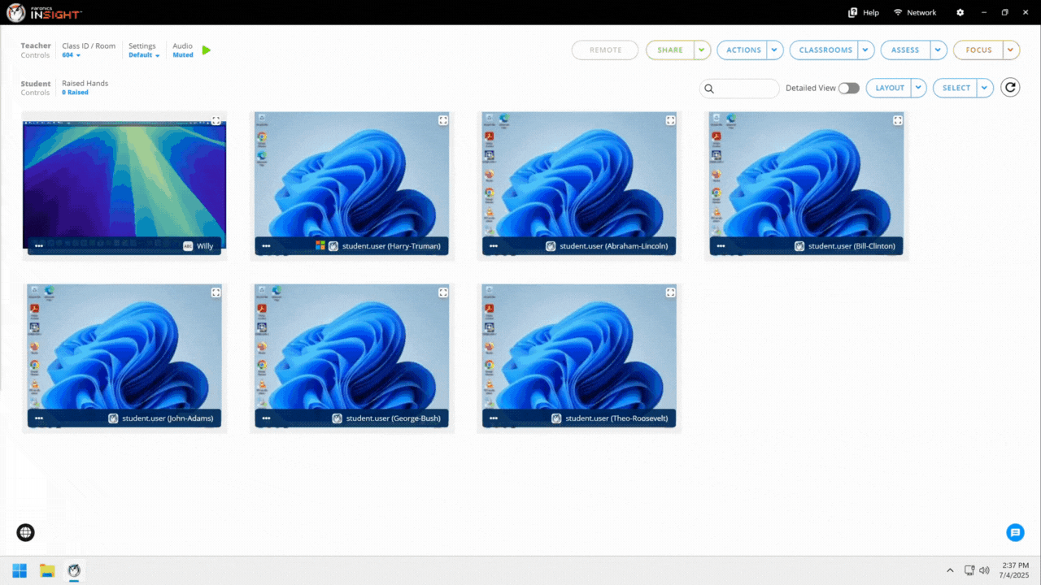Open the three-dot menu for Abraham-Lincoln
Screen dimensions: 1041x585
(x=493, y=245)
